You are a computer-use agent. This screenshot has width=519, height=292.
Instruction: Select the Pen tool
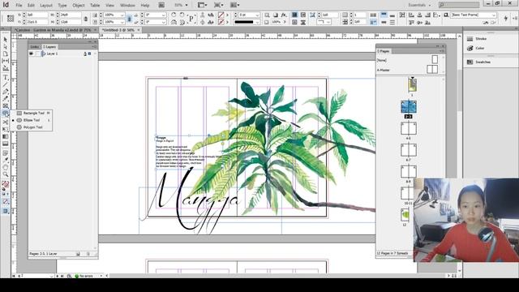click(x=6, y=92)
